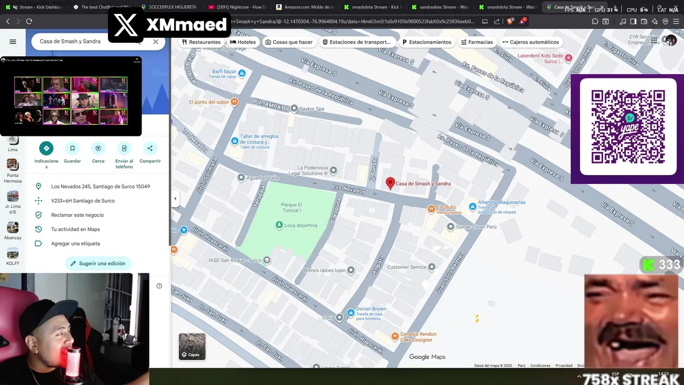
Task: Click the Brave Shields lion icon
Action: pos(510,21)
